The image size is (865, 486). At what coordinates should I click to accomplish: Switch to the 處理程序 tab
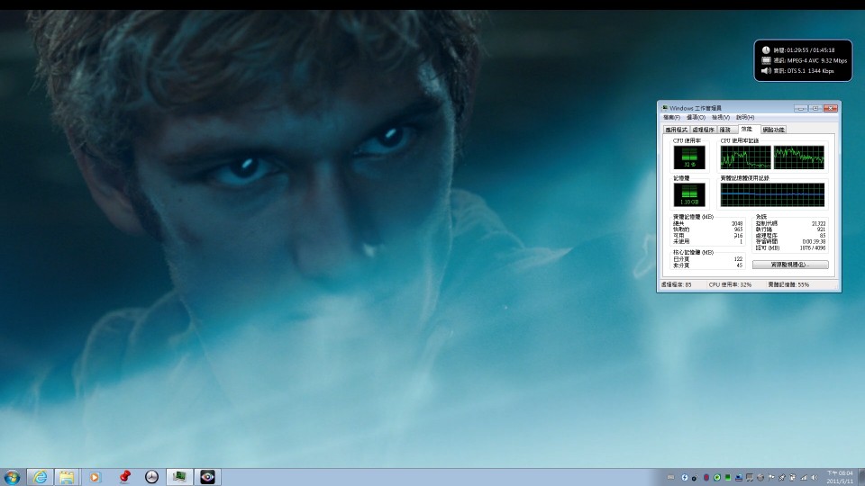703,130
